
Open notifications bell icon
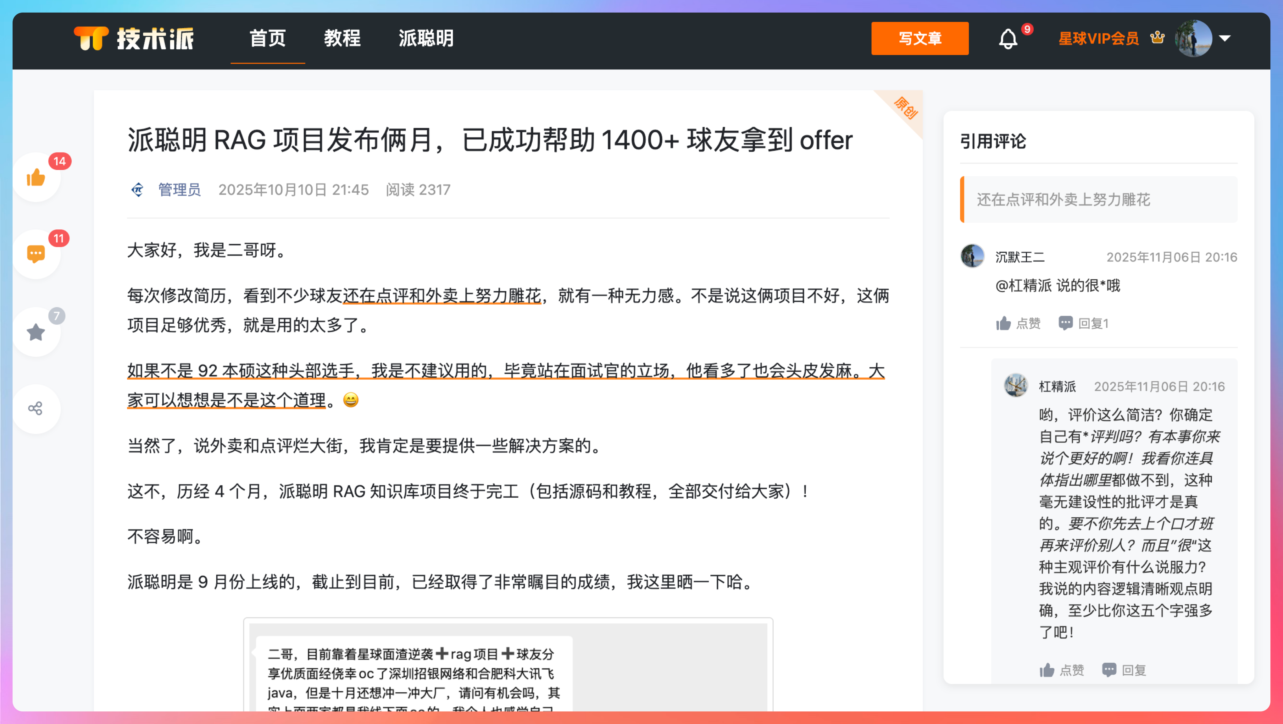1008,39
